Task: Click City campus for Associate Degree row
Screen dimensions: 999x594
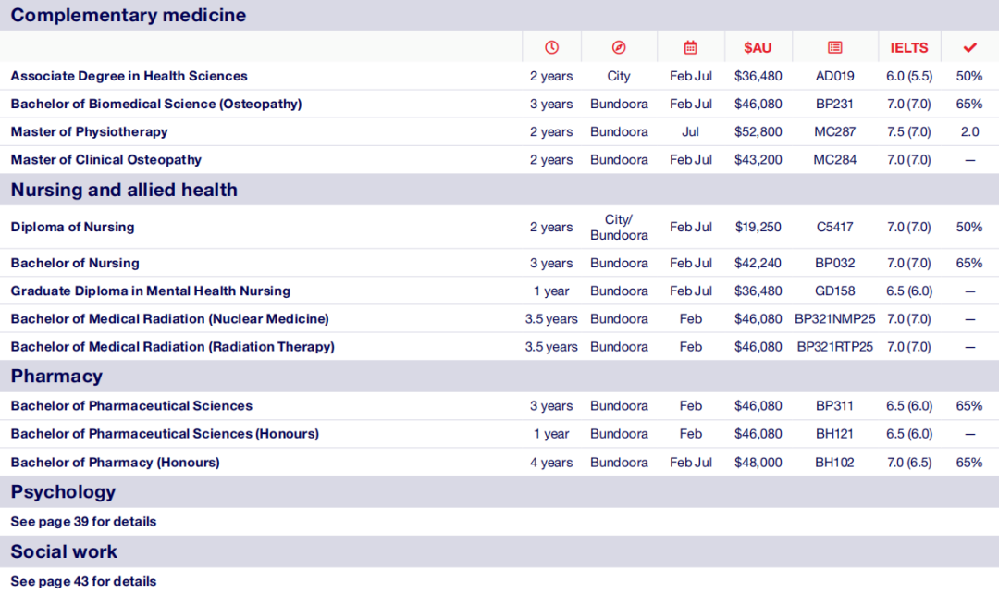Action: coord(619,76)
